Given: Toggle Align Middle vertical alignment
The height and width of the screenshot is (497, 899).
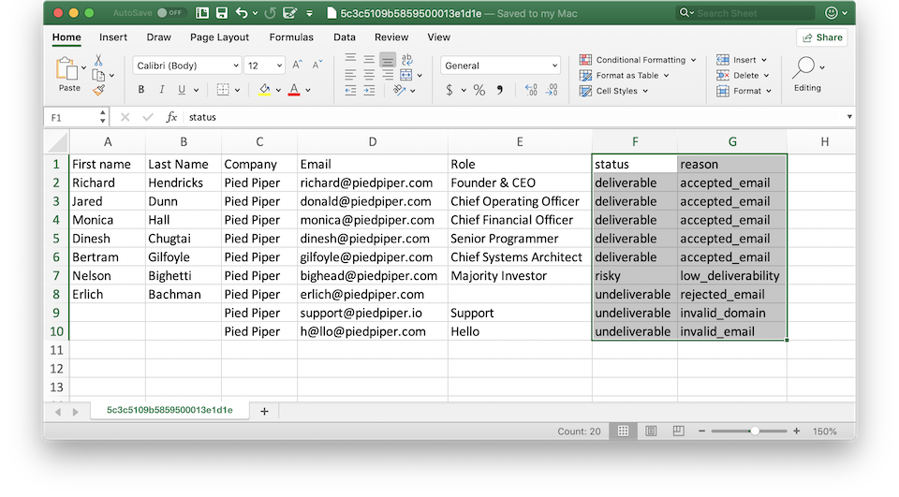Looking at the screenshot, I should [x=369, y=59].
